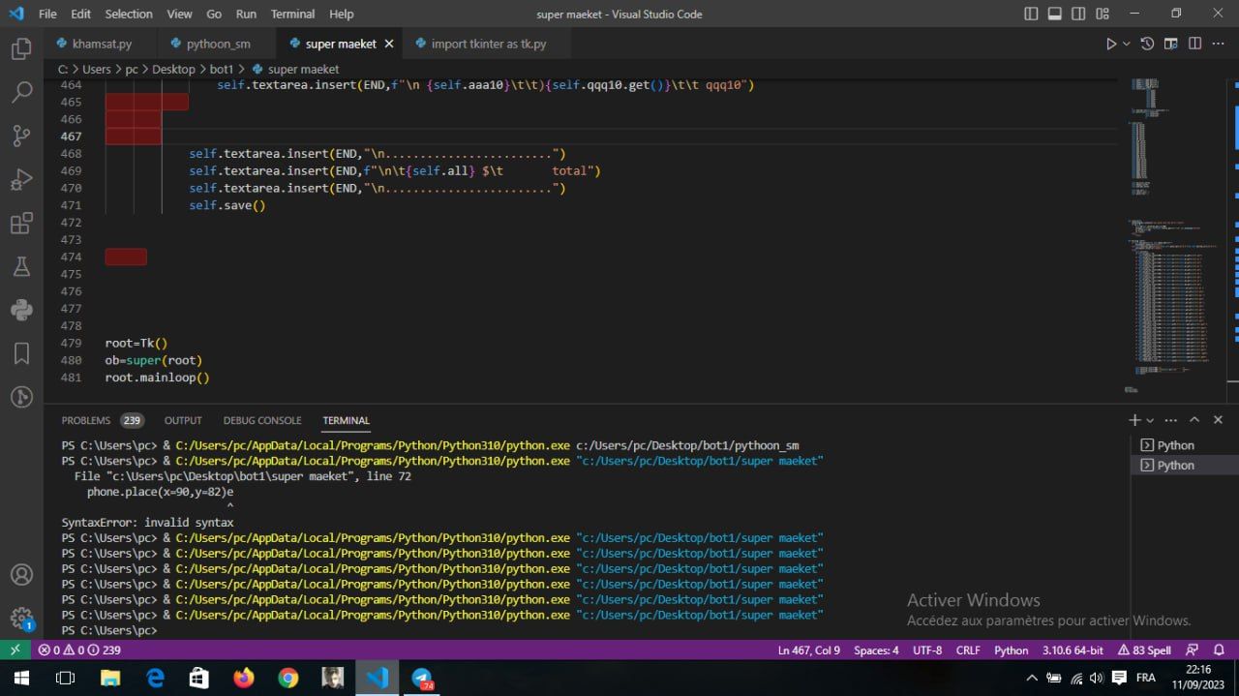Switch to the khamsat.py editor tab
The image size is (1239, 696).
point(102,44)
